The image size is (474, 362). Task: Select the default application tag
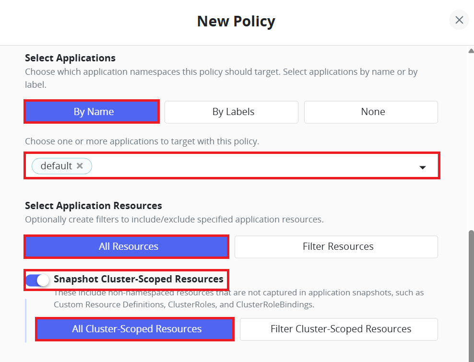pyautogui.click(x=56, y=166)
